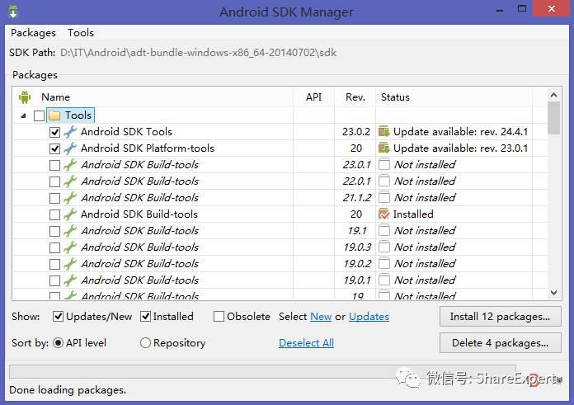Click the Android robot icon in Packages header
The height and width of the screenshot is (405, 574).
point(25,97)
